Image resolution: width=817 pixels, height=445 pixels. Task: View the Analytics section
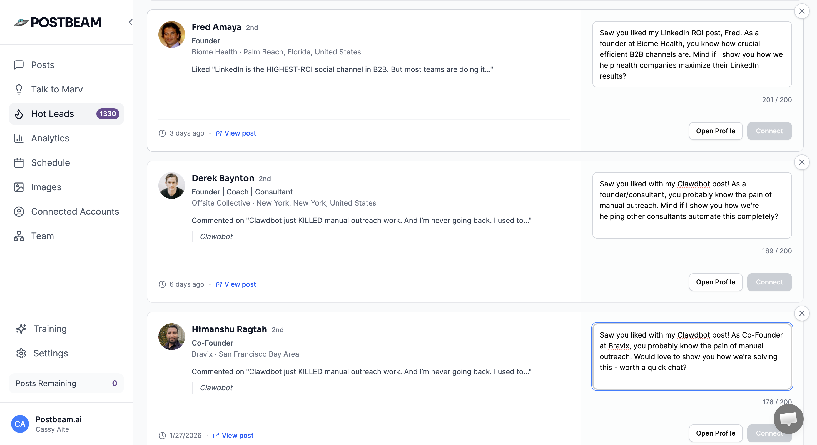[x=50, y=138]
